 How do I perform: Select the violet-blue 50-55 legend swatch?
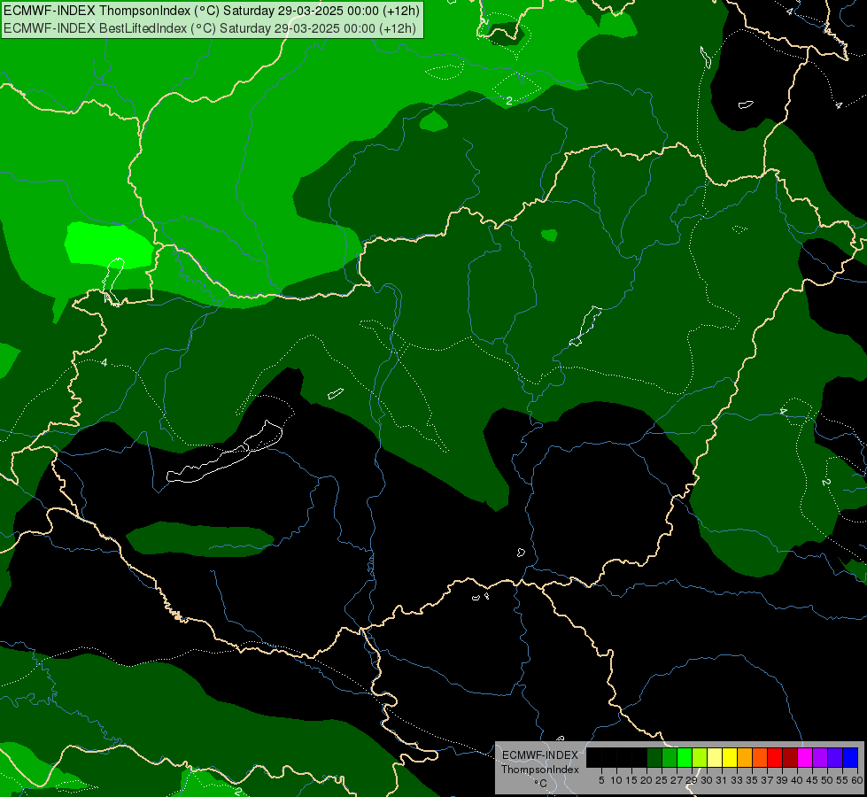pos(835,757)
